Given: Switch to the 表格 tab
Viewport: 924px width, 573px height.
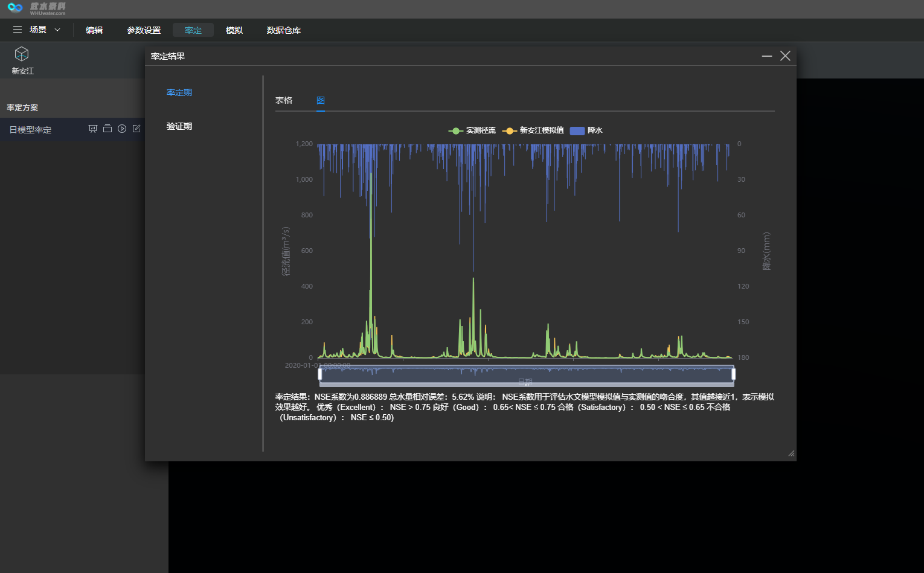Looking at the screenshot, I should click(284, 100).
